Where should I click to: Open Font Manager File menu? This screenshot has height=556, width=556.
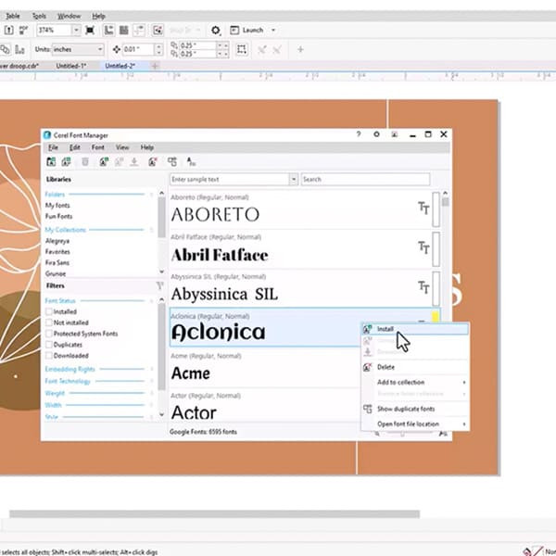[x=53, y=147]
